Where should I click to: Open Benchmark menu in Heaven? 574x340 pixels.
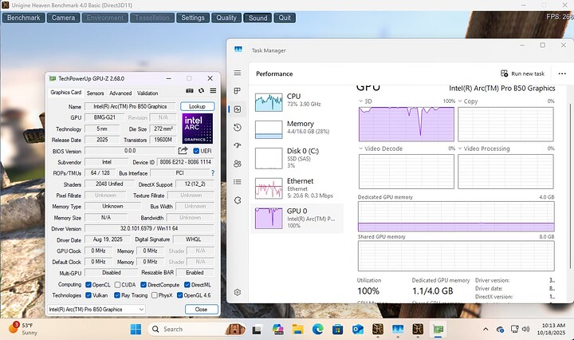click(x=23, y=18)
